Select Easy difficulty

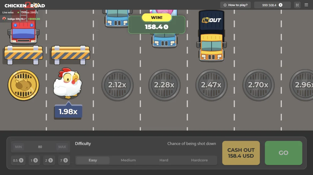coord(93,160)
